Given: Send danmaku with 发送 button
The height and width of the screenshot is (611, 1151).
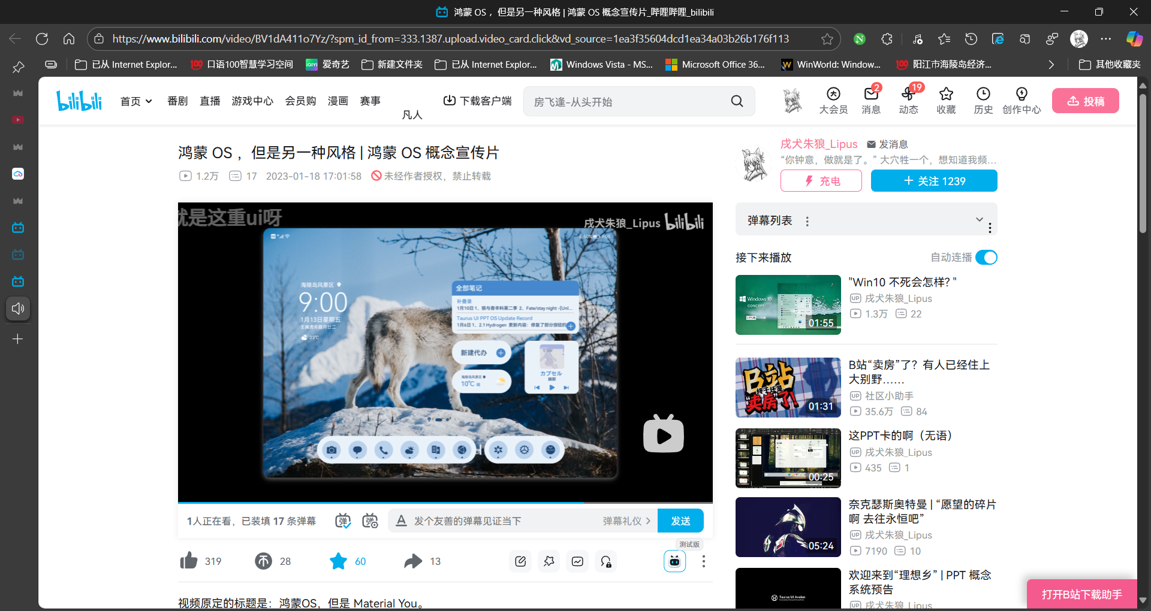Looking at the screenshot, I should click(x=680, y=521).
